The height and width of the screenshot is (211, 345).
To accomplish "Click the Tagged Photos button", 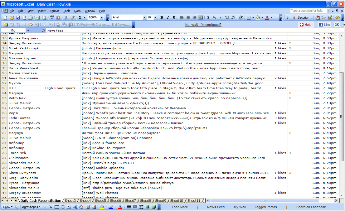I will coord(266,207).
